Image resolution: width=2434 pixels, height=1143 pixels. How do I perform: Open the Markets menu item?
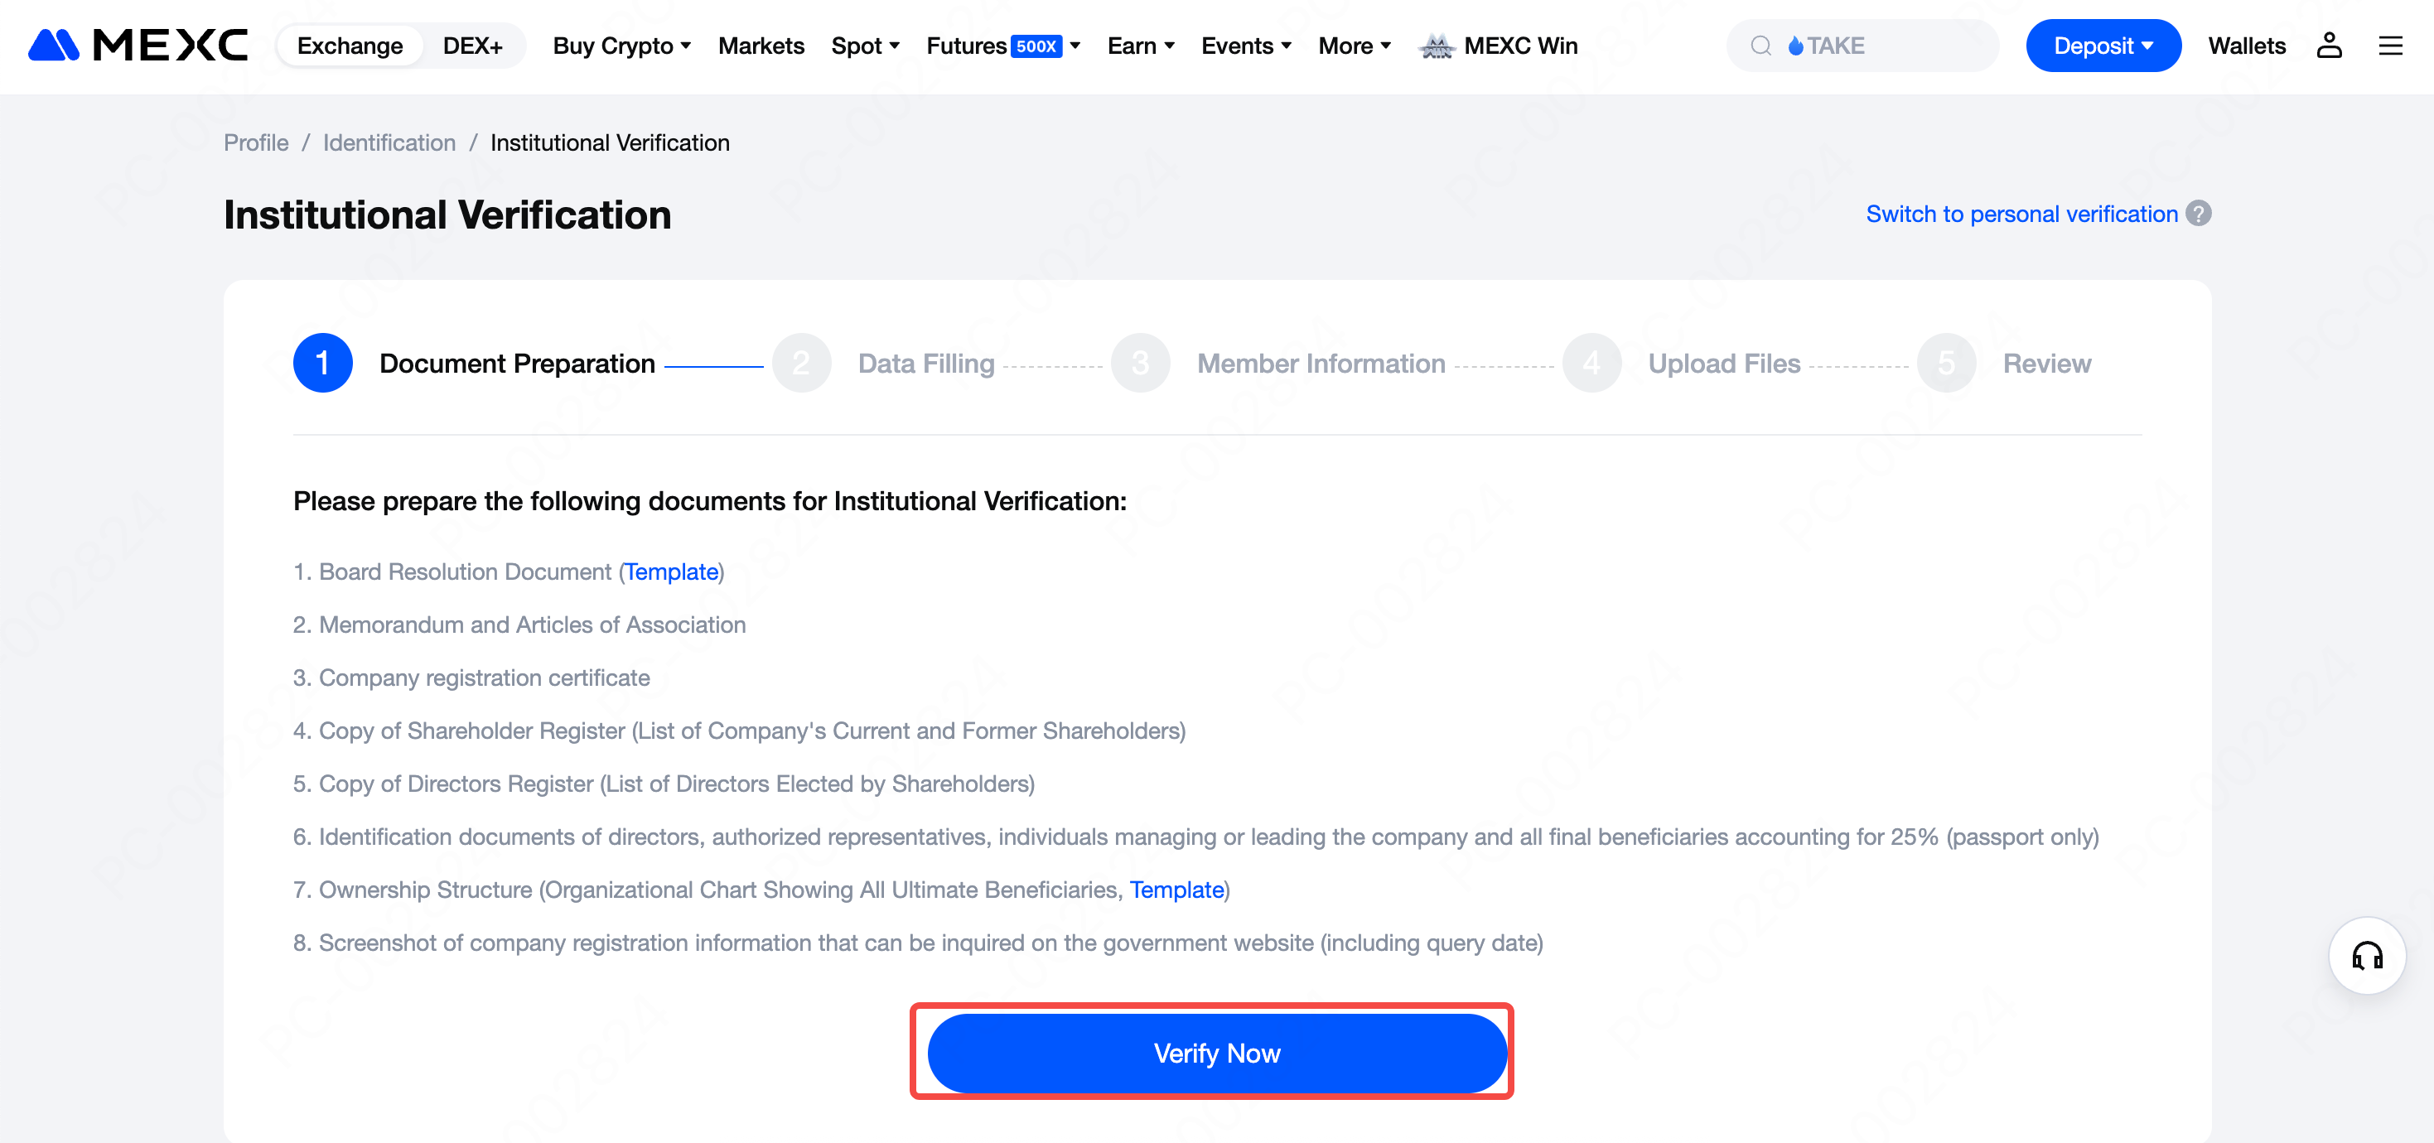click(x=761, y=46)
